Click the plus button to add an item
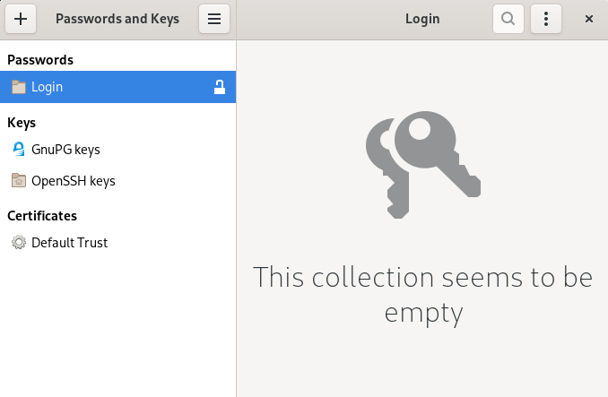This screenshot has width=608, height=397. pos(21,19)
